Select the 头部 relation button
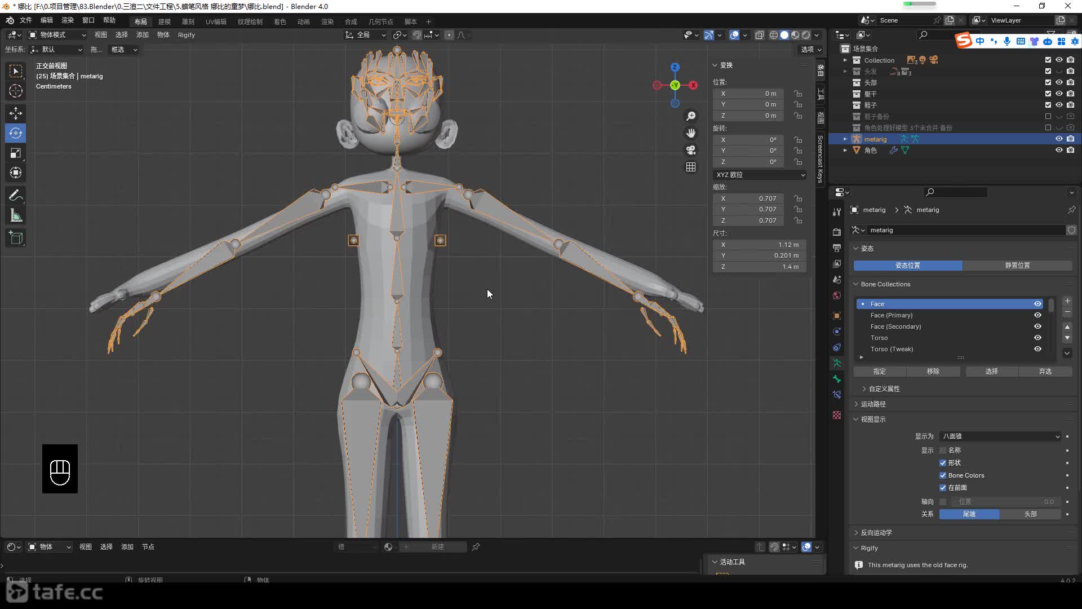Image resolution: width=1082 pixels, height=609 pixels. (1031, 514)
